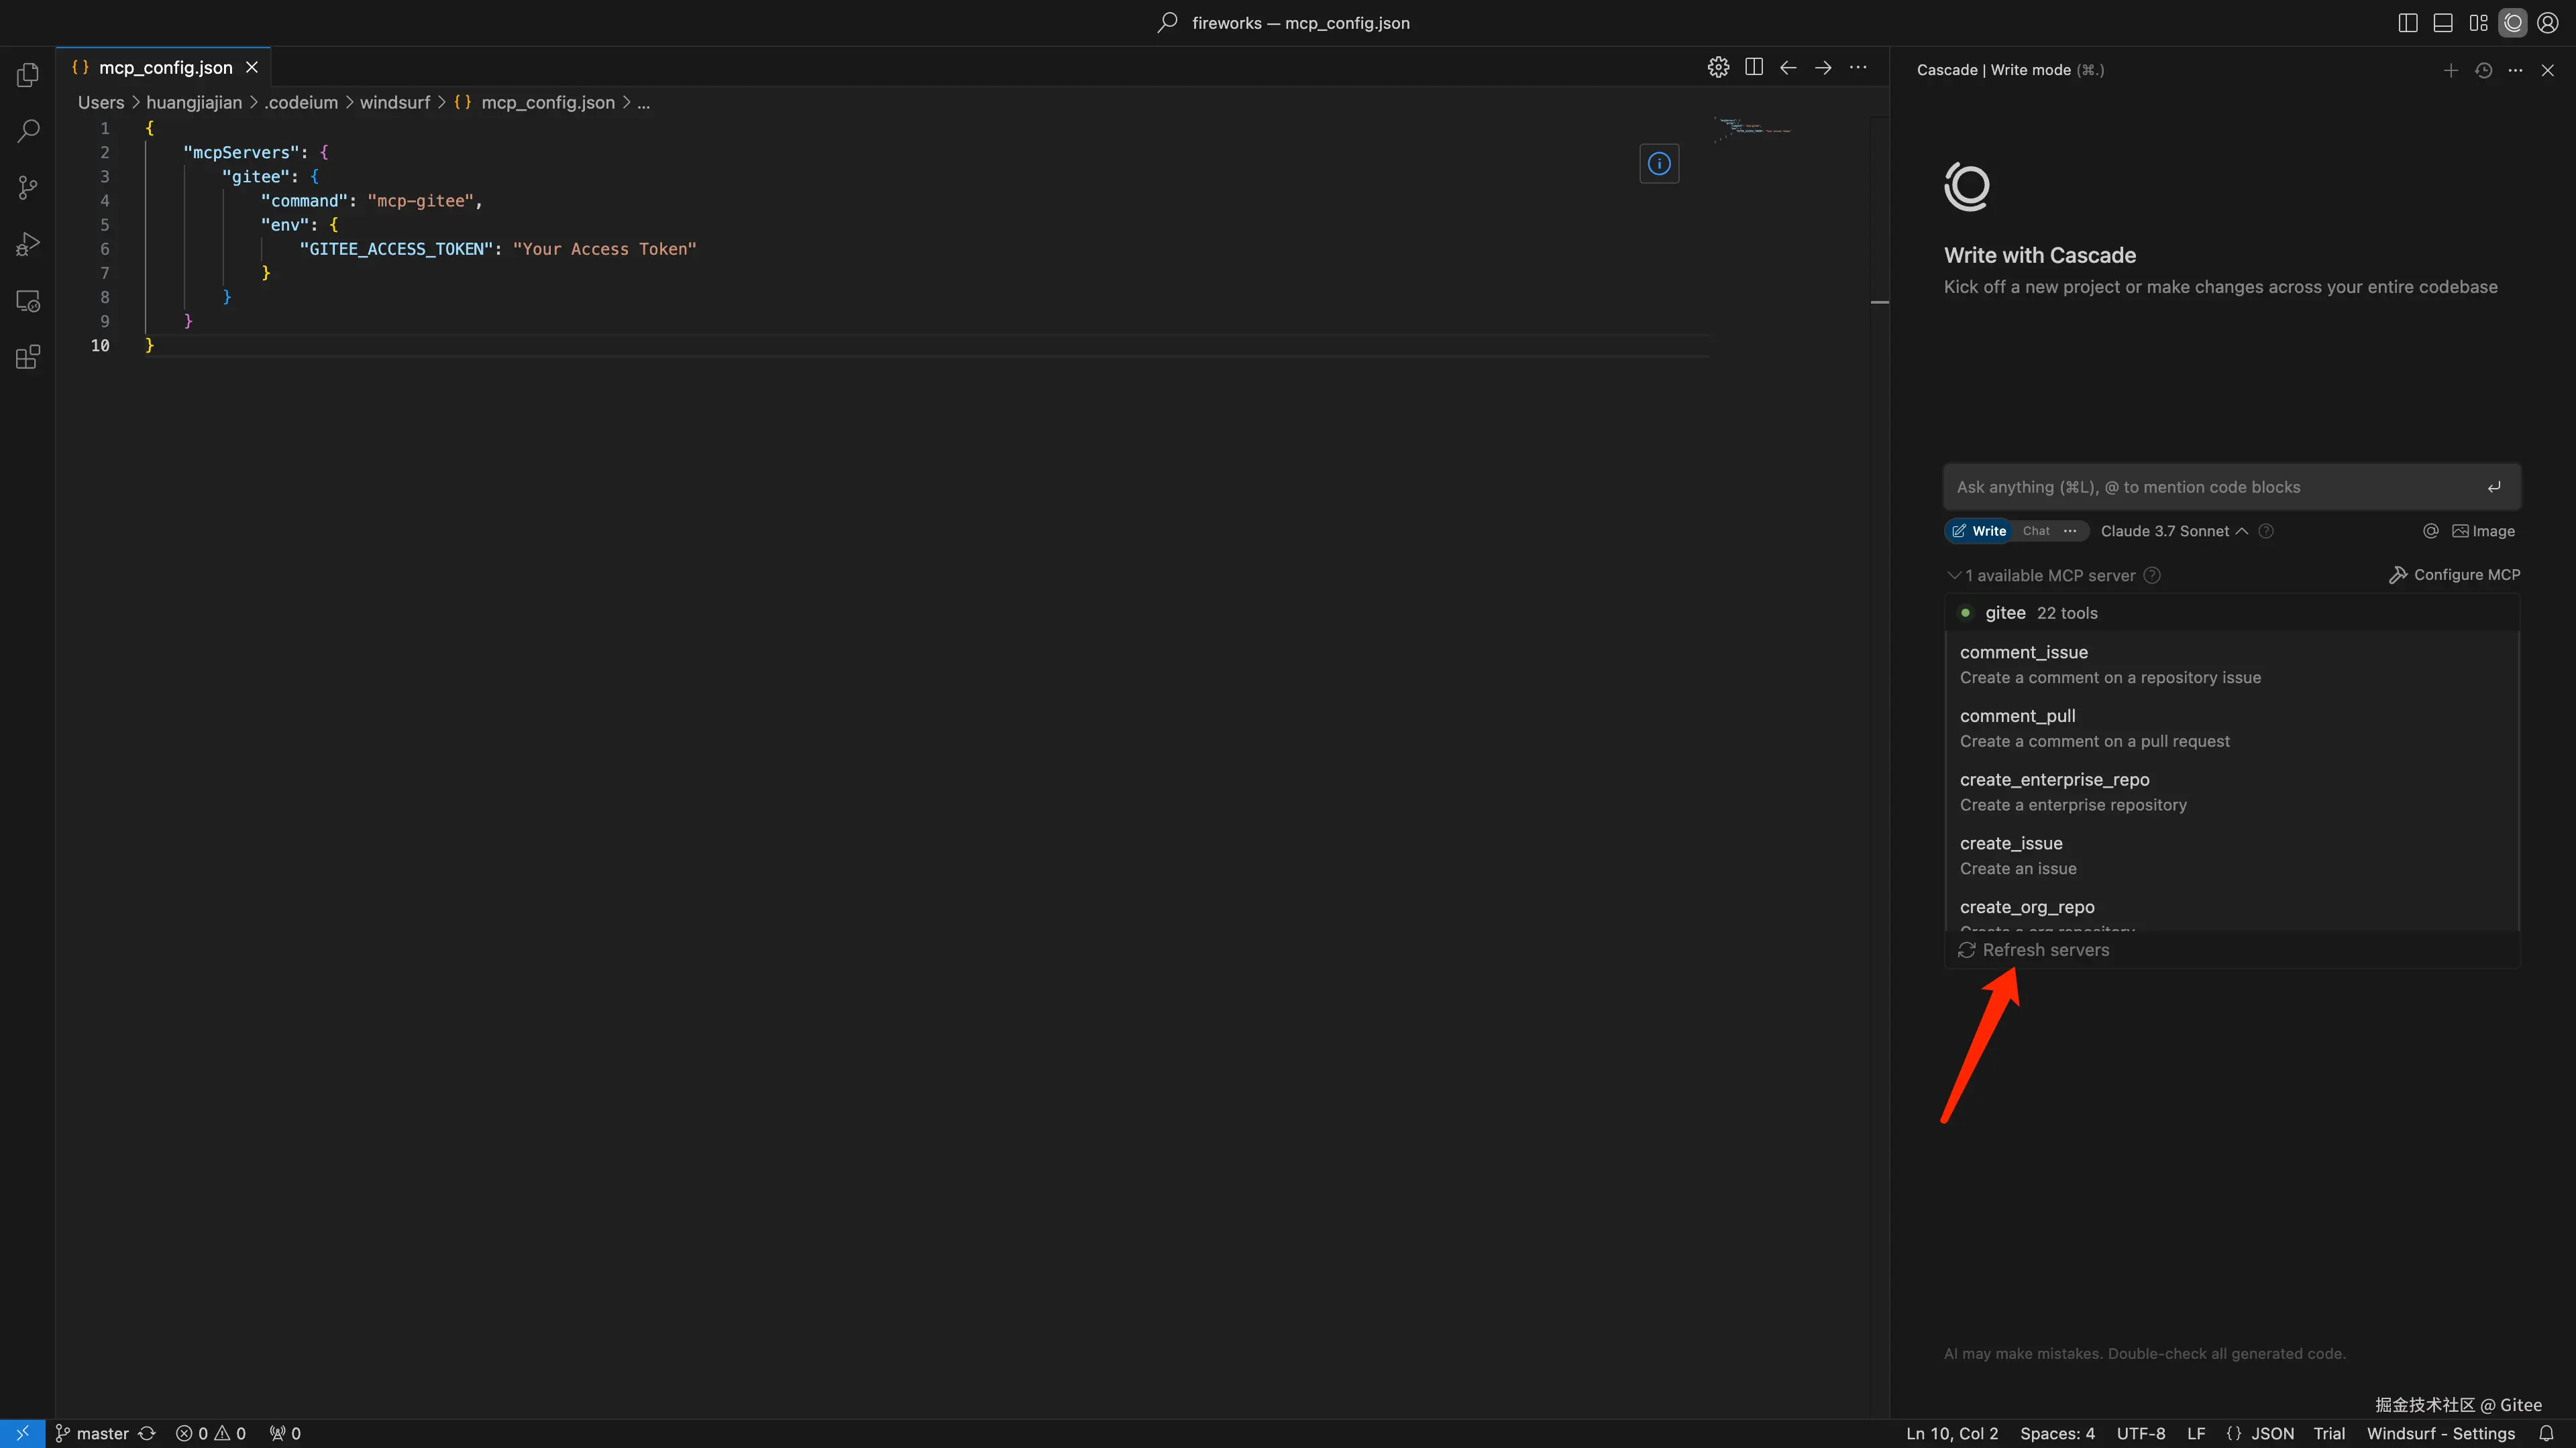This screenshot has height=1448, width=2576.
Task: Toggle the primary sidebar layout button
Action: (2407, 23)
